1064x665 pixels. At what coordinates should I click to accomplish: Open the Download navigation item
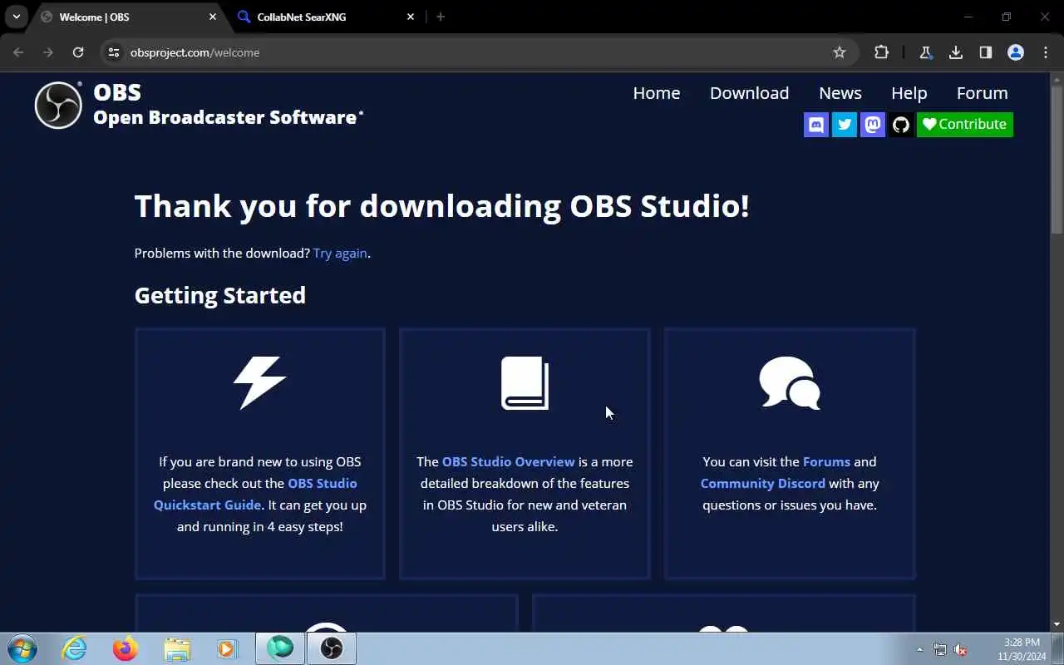[x=749, y=93]
